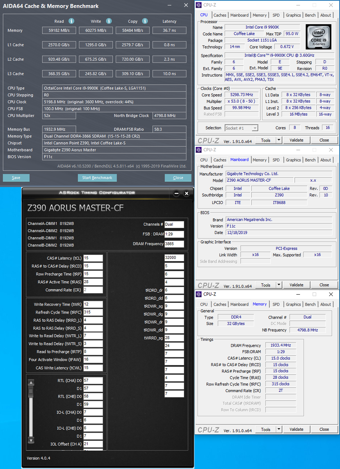Click the tWRRD_sg field showing 28
The height and width of the screenshot is (469, 340).
pos(174,338)
